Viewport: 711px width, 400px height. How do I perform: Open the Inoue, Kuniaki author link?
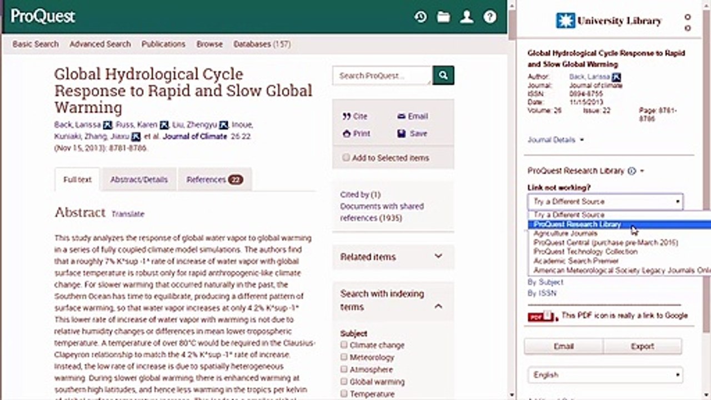click(153, 131)
